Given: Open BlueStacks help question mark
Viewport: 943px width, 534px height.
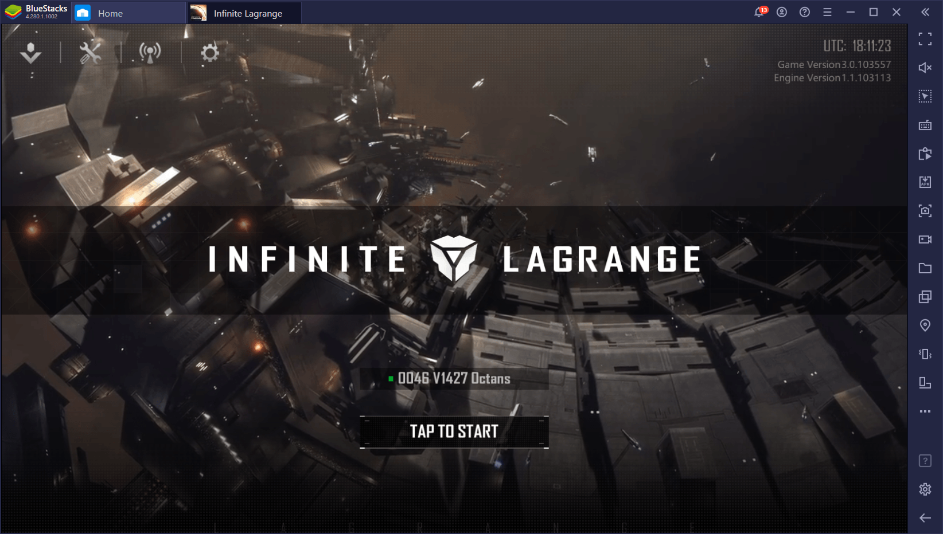Looking at the screenshot, I should tap(805, 12).
